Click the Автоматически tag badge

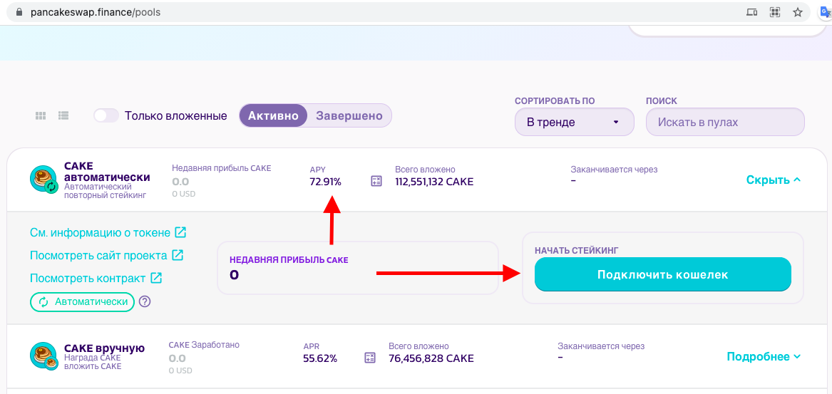point(82,301)
